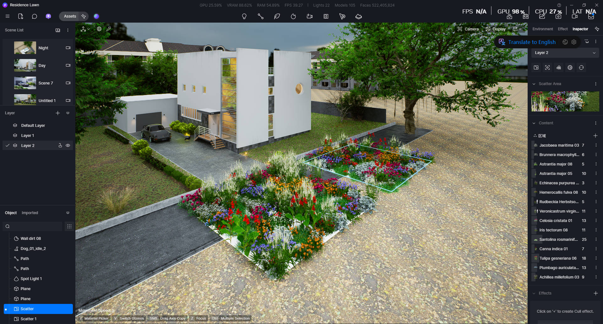Collapse the Scatter Area section
Viewport: 603px width, 324px height.
coord(534,84)
